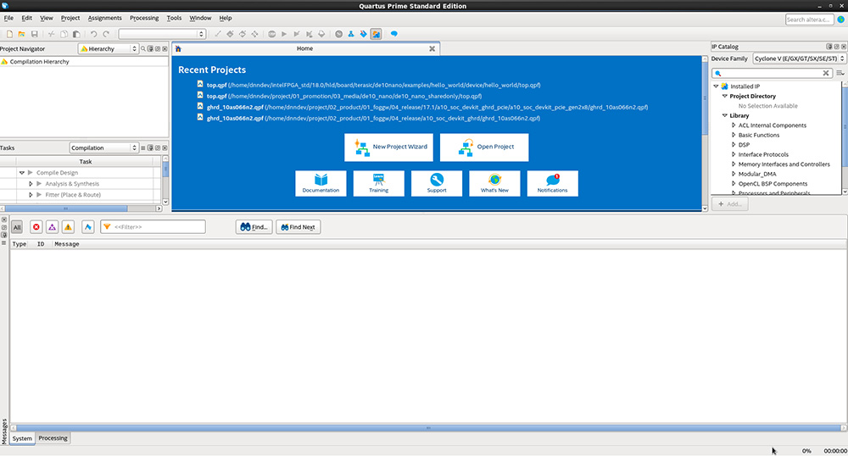Click the New file toolbar icon
848x456 pixels.
[x=9, y=34]
